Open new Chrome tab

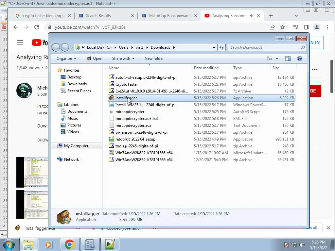click(x=271, y=16)
